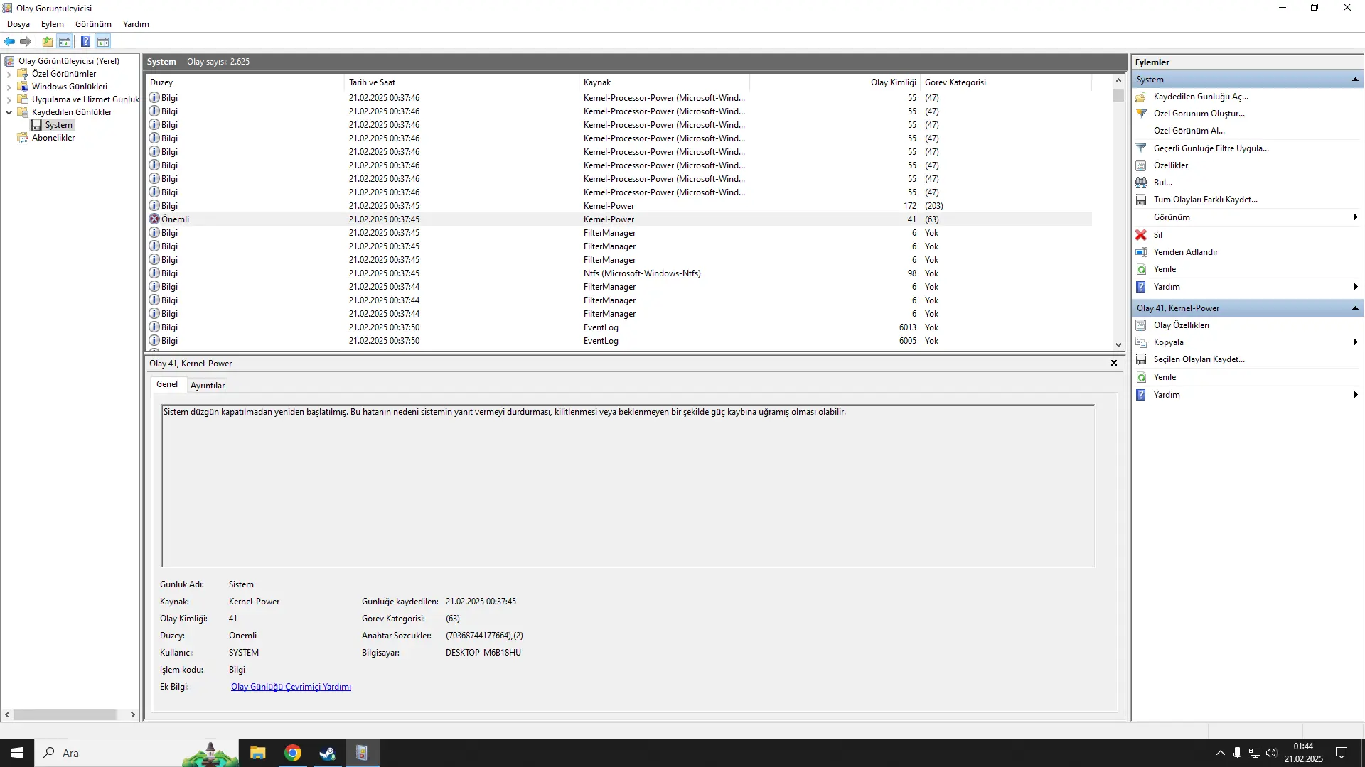Click the event list scroll up arrow

click(x=1118, y=81)
